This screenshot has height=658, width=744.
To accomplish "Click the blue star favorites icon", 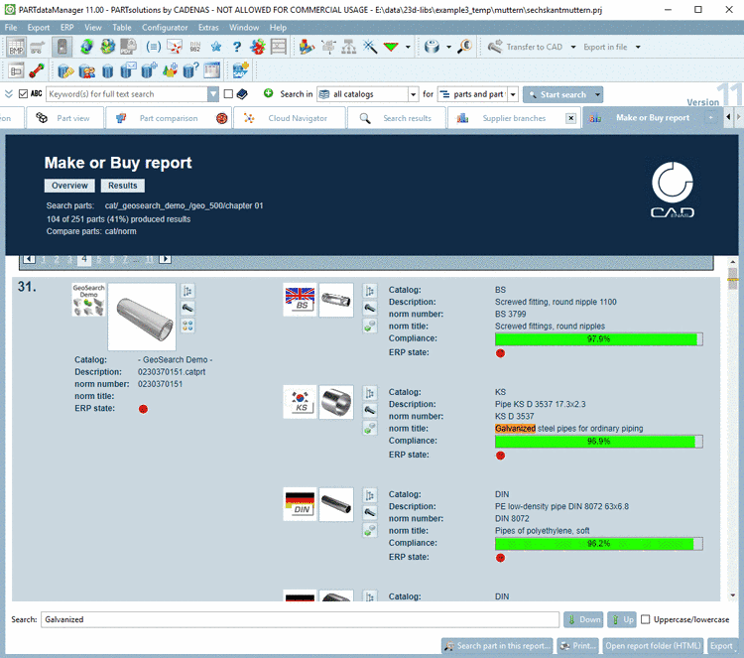I will pos(216,47).
